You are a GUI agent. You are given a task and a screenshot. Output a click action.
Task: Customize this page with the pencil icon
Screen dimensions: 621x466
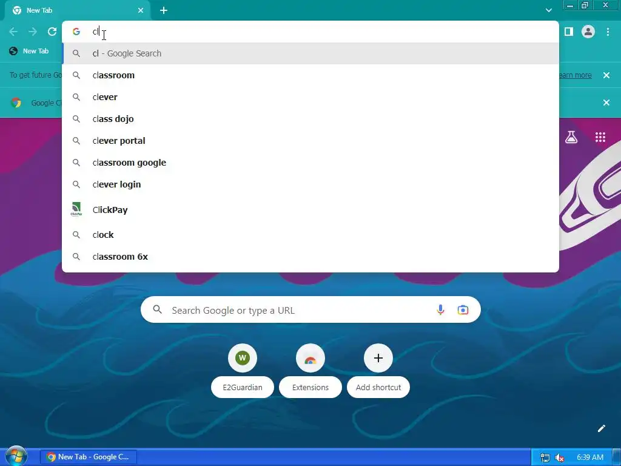[x=601, y=428]
